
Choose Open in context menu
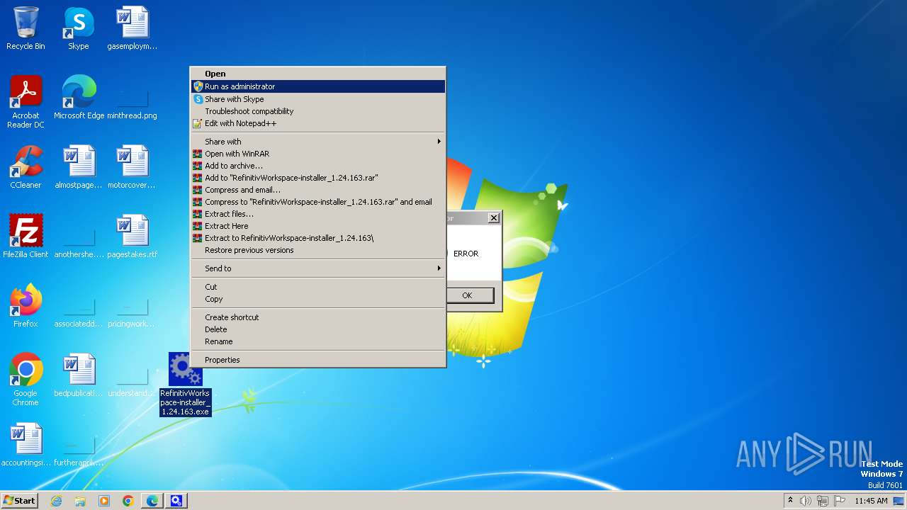click(x=318, y=74)
